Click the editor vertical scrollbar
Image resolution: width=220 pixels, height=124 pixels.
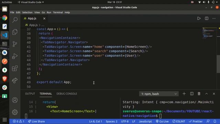(x=218, y=64)
